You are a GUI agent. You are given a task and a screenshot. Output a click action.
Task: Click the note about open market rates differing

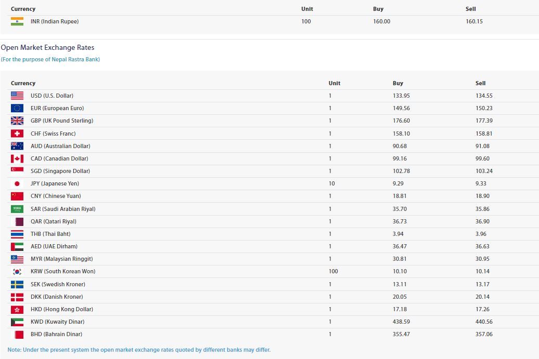pos(139,350)
